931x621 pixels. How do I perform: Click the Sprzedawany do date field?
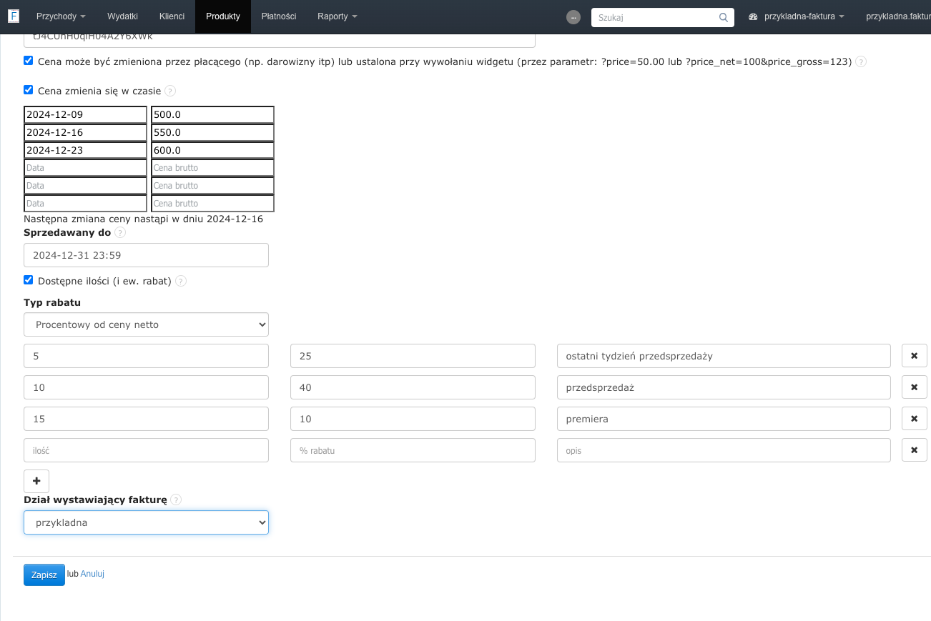pyautogui.click(x=146, y=255)
